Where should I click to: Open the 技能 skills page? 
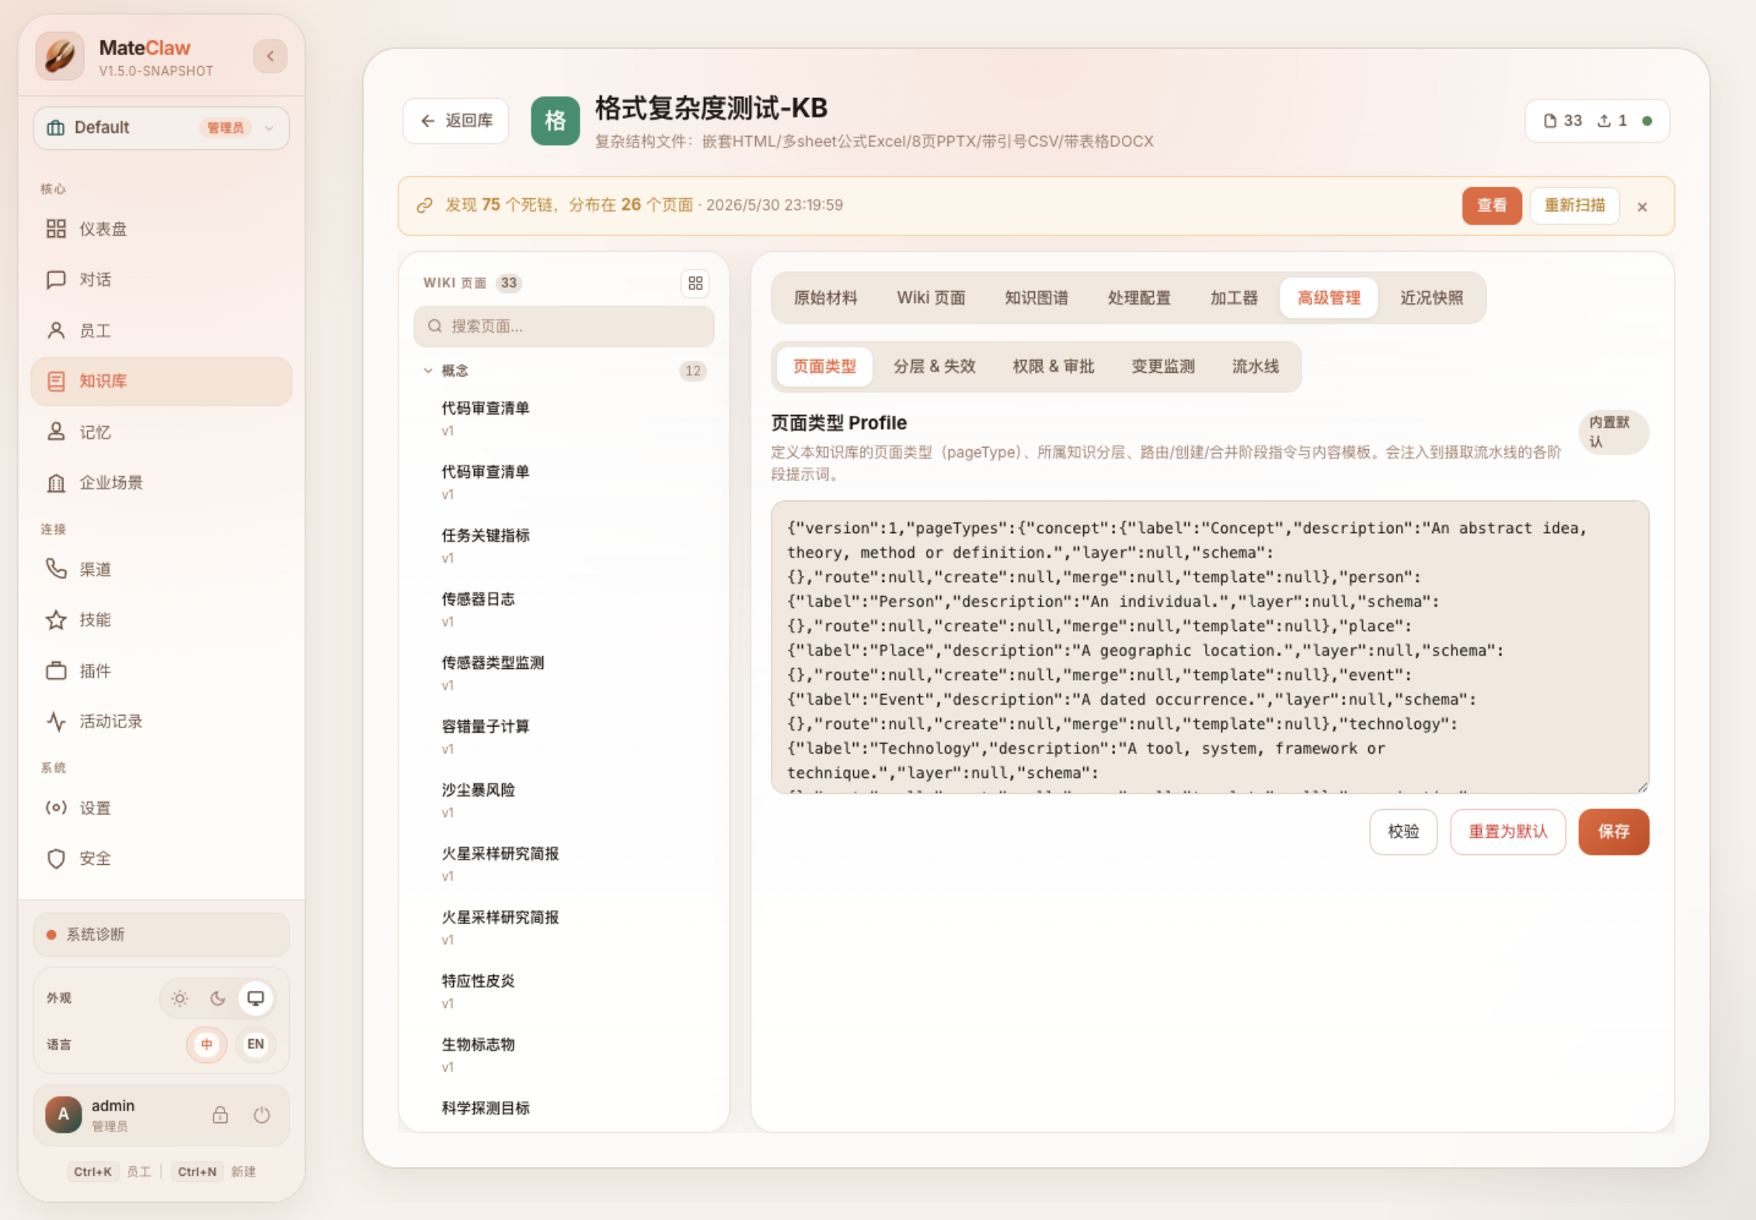click(x=161, y=619)
